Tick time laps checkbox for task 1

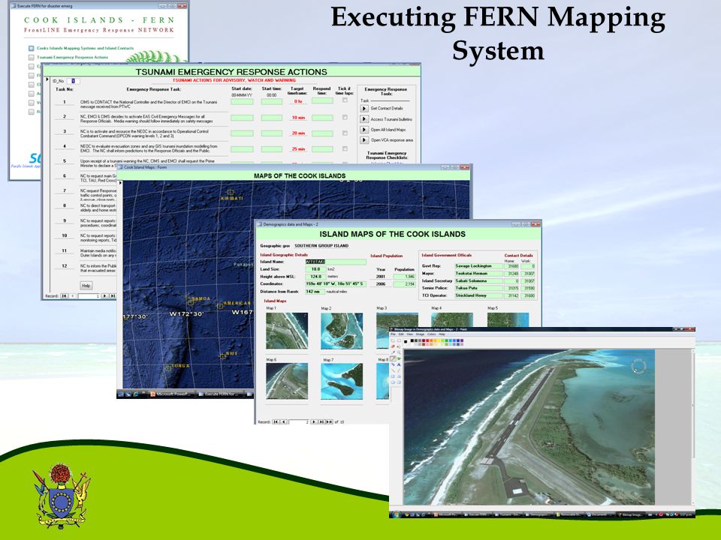point(345,100)
